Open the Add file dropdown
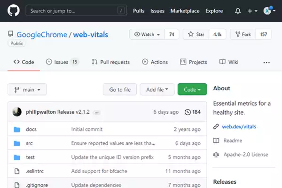Image resolution: width=282 pixels, height=188 pixels. point(157,89)
